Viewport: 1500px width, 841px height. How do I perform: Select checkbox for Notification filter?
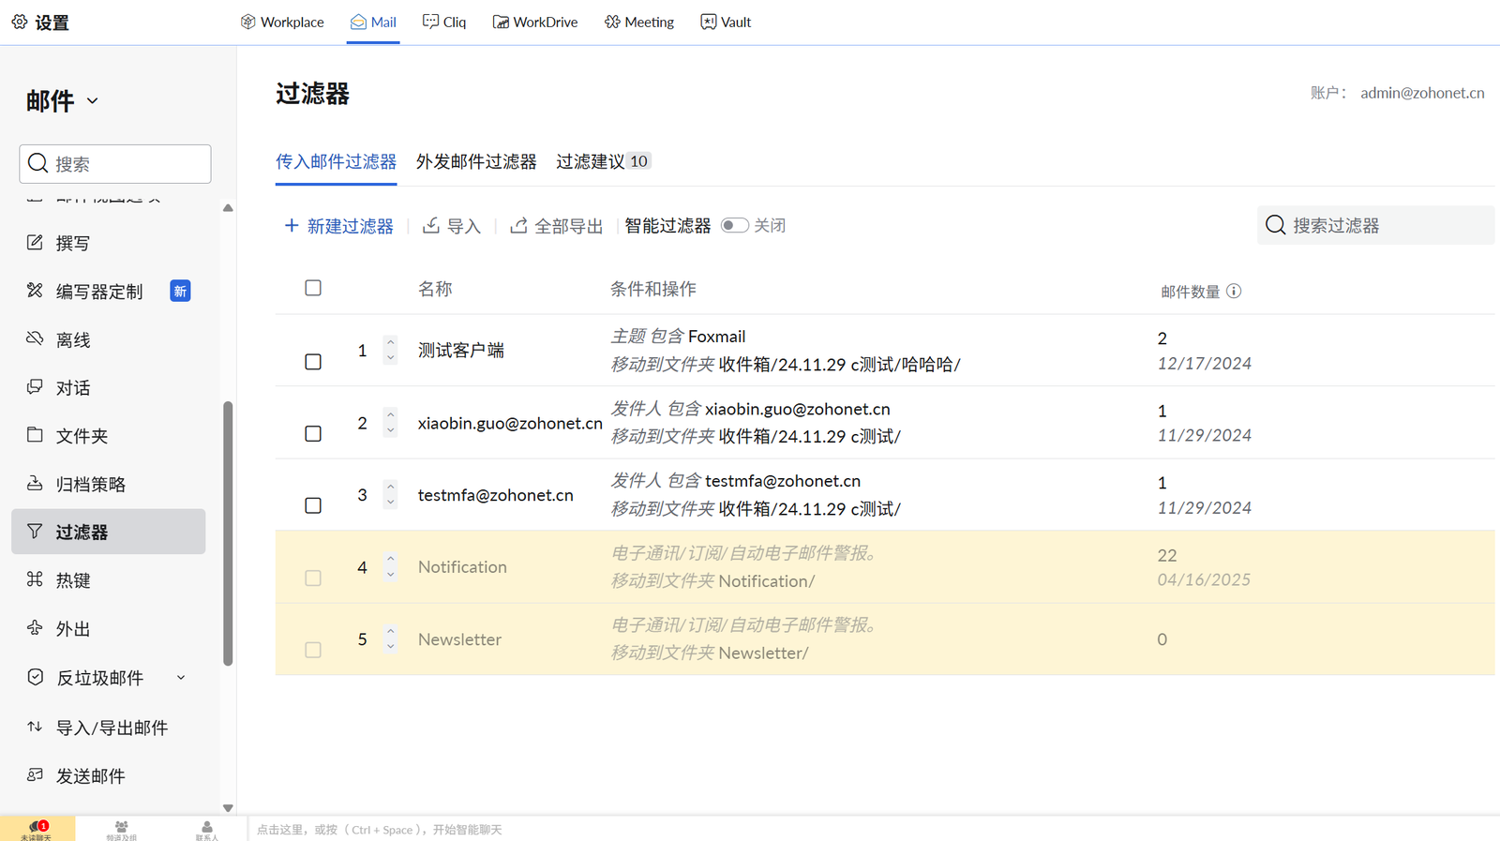pyautogui.click(x=313, y=578)
